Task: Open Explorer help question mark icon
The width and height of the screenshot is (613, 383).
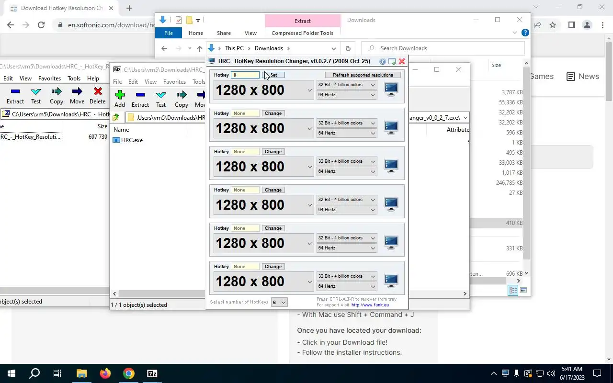Action: (x=525, y=33)
